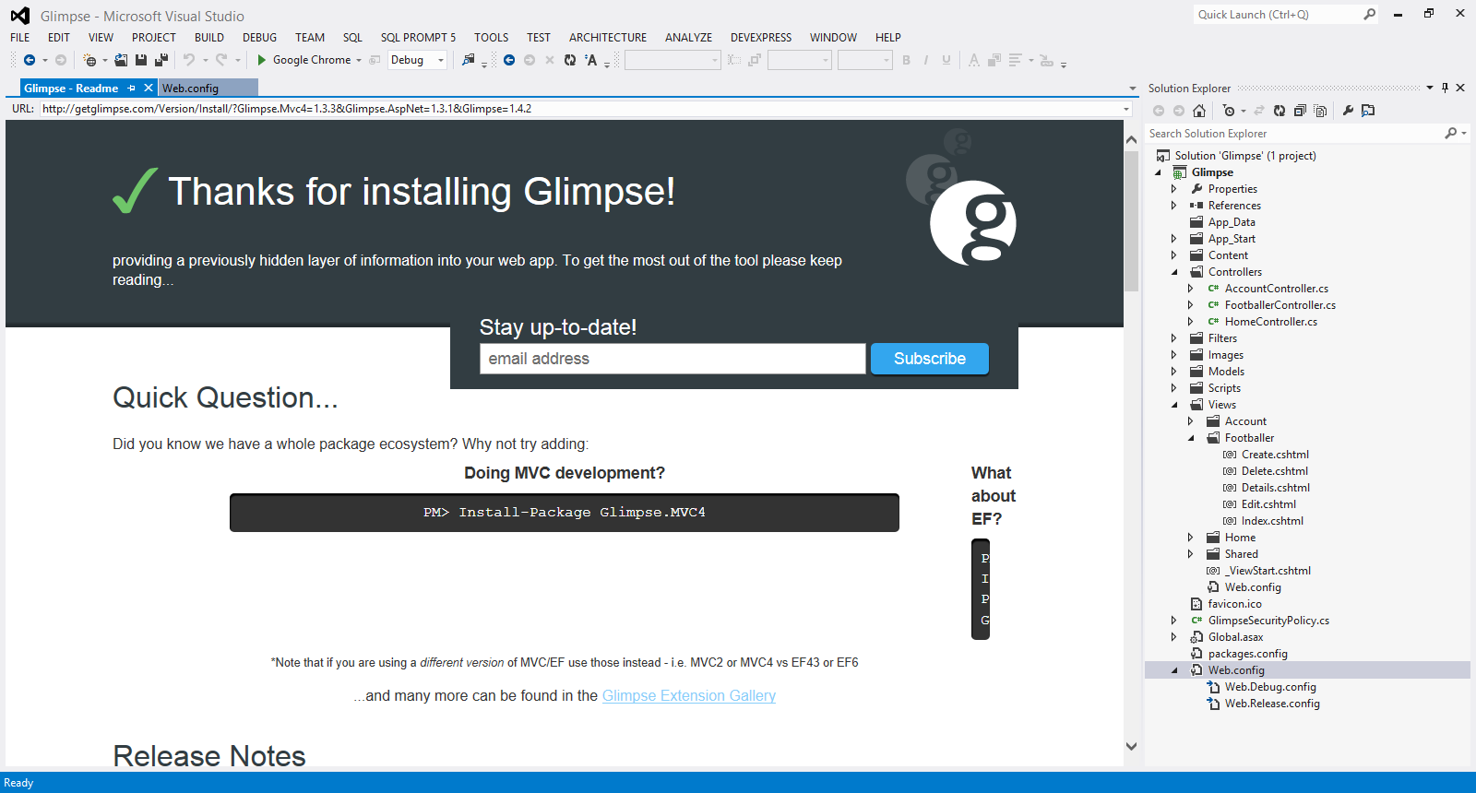The width and height of the screenshot is (1476, 793).
Task: Click the Save All multi-disk icon
Action: pos(161,60)
